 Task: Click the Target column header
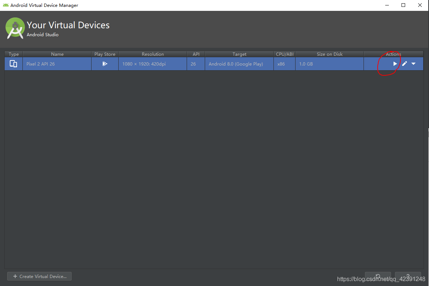click(x=239, y=54)
